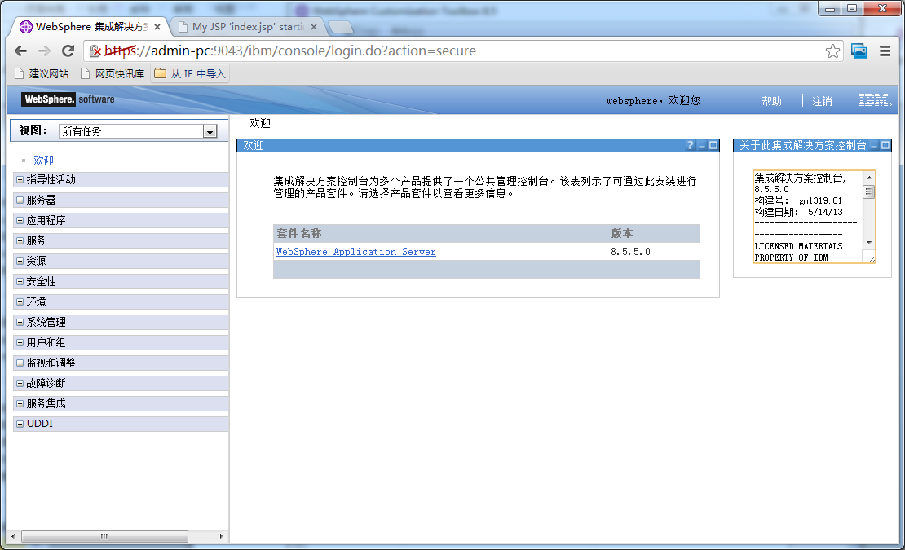Click the browser back arrow
905x550 pixels.
(x=20, y=51)
